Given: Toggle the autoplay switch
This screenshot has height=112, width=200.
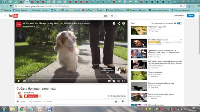Looking at the screenshot, I should pos(179,23).
